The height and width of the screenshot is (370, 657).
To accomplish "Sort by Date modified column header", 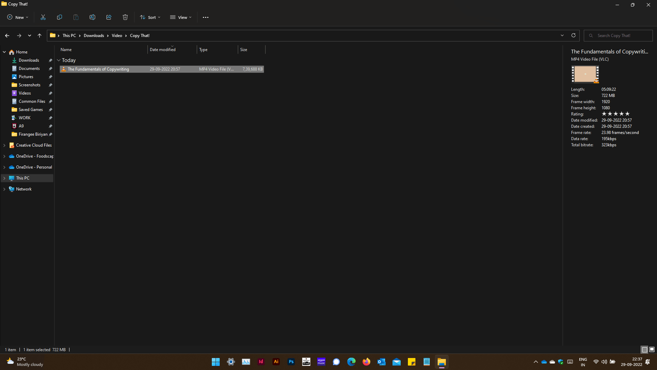I will [x=172, y=50].
